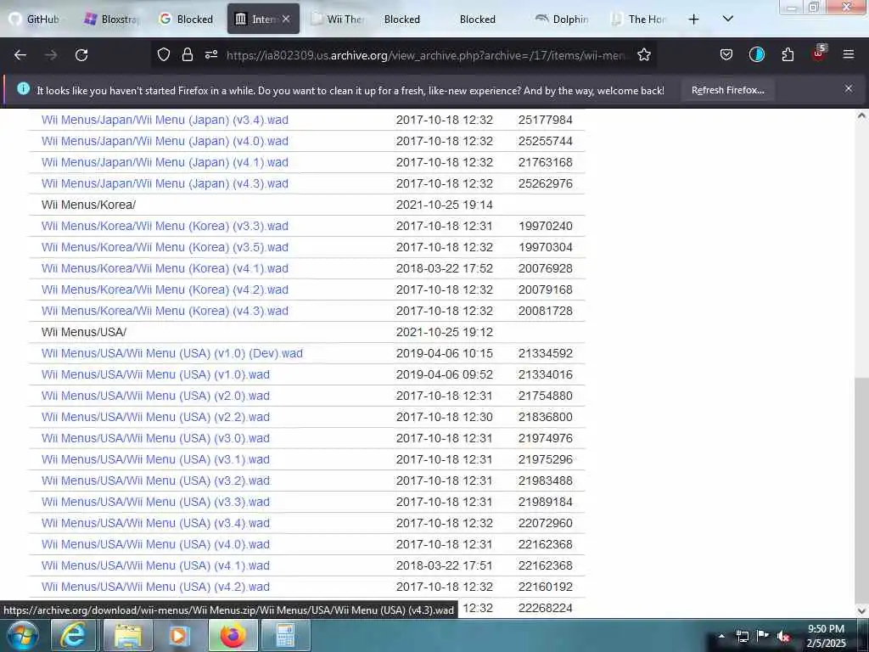This screenshot has width=869, height=652.
Task: Download Wii Menu (Japan) (v4.0).wad
Action: point(165,141)
